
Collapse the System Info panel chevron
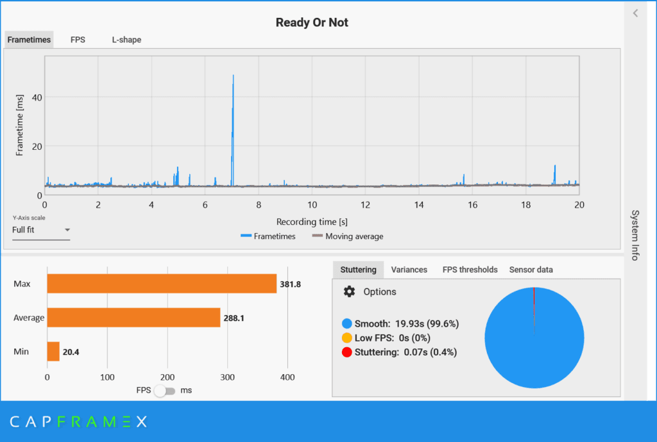(x=635, y=13)
